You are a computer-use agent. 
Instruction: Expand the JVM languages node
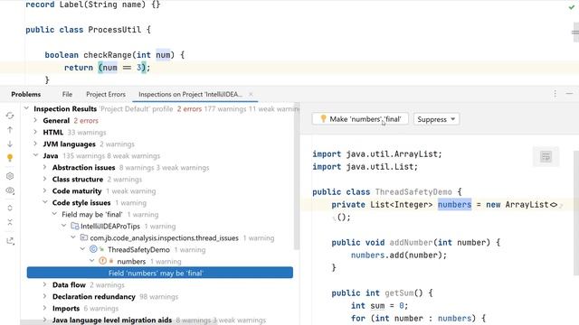click(35, 144)
